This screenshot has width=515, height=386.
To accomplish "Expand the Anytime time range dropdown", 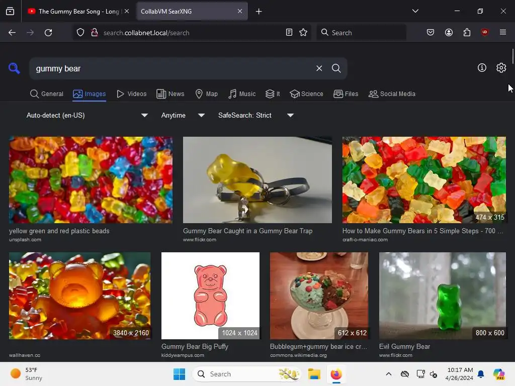I will tap(183, 115).
